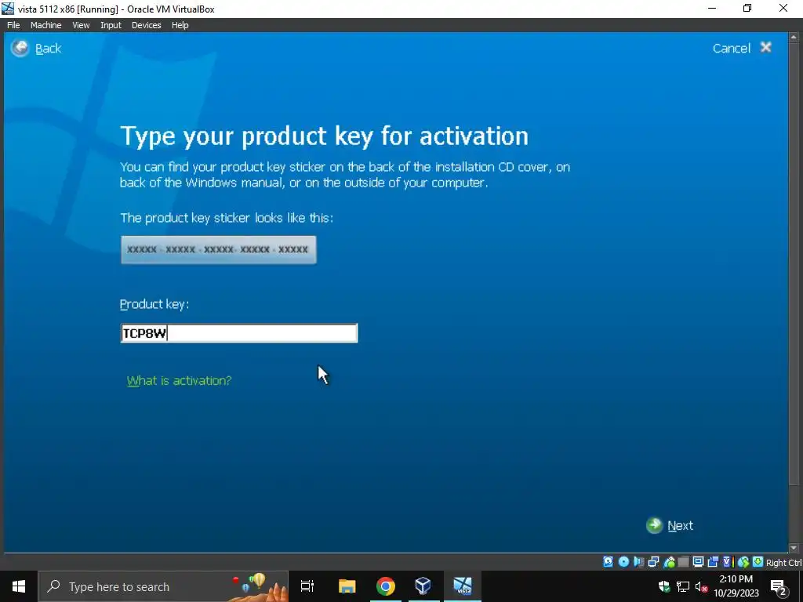Click the Cancel text link
This screenshot has width=803, height=602.
coord(732,48)
